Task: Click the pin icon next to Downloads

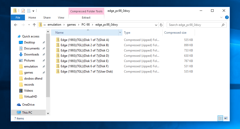Action: pyautogui.click(x=44, y=54)
